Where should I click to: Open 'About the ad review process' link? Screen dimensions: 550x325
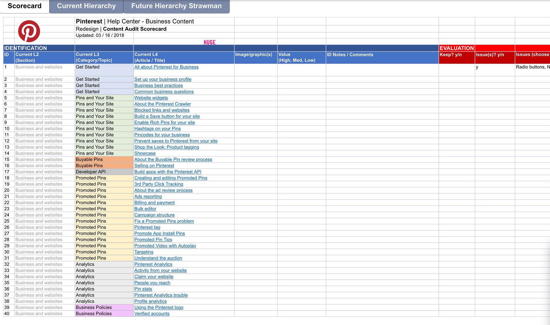163,190
